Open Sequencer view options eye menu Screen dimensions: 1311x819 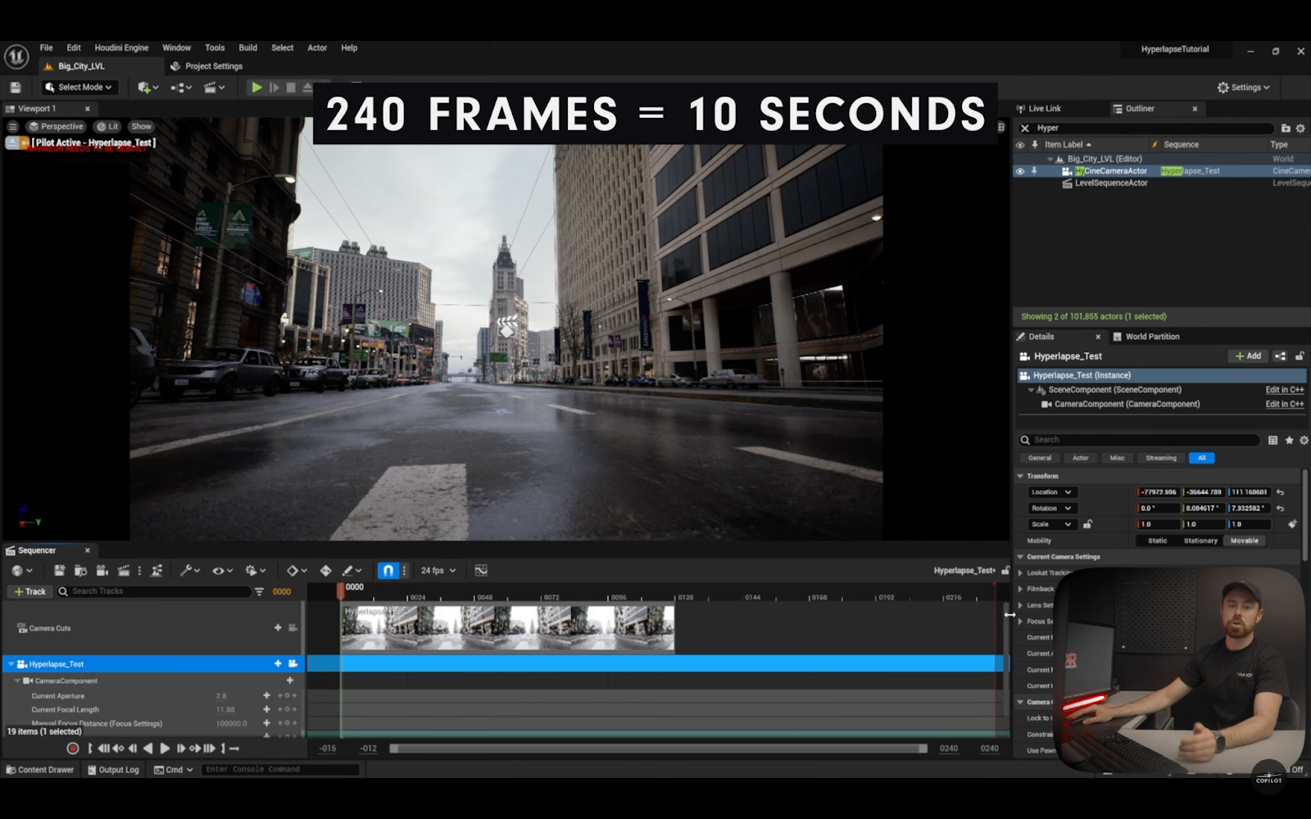[x=223, y=570]
